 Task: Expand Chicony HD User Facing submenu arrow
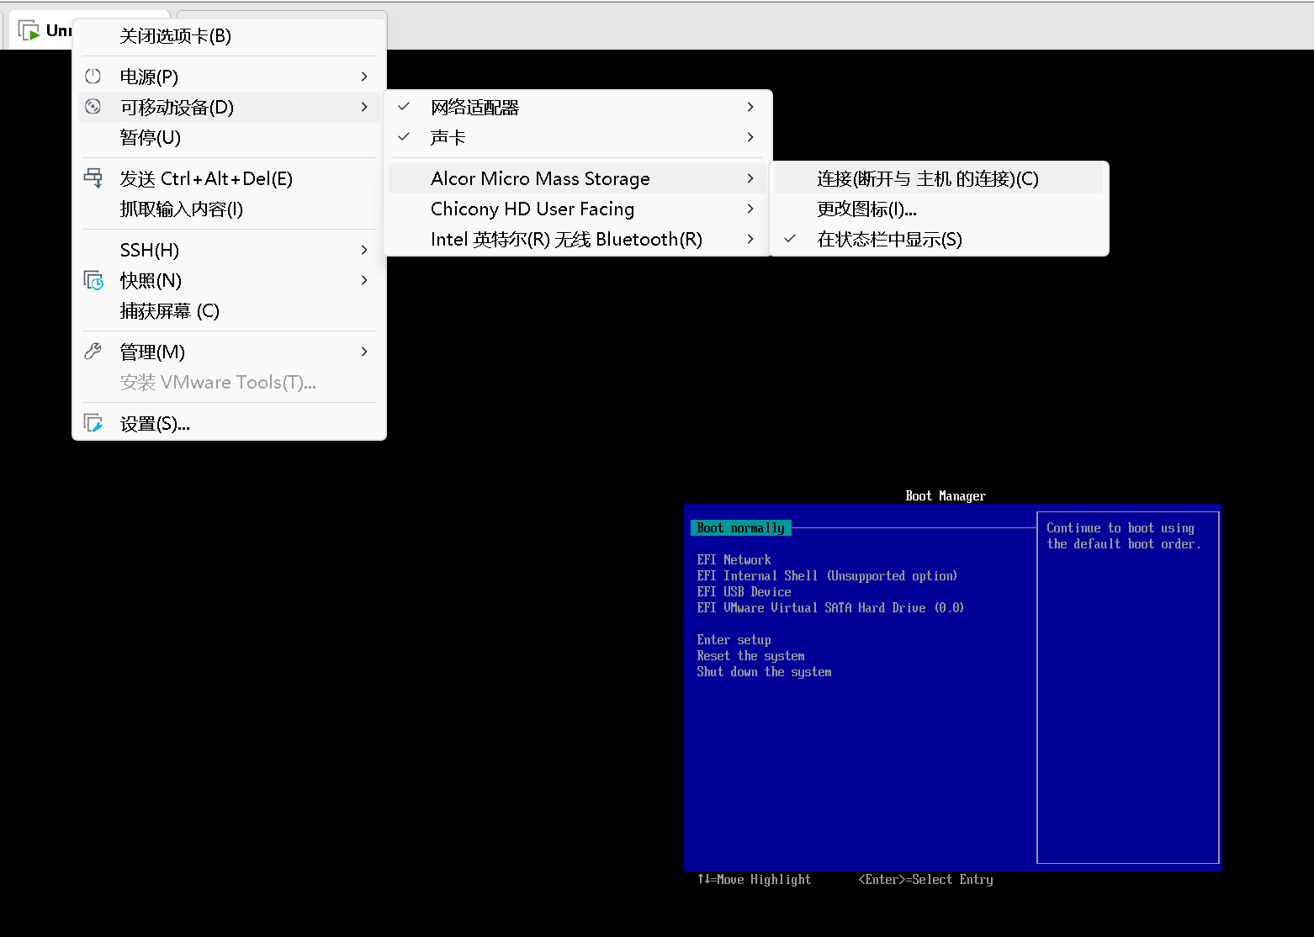[x=750, y=209]
